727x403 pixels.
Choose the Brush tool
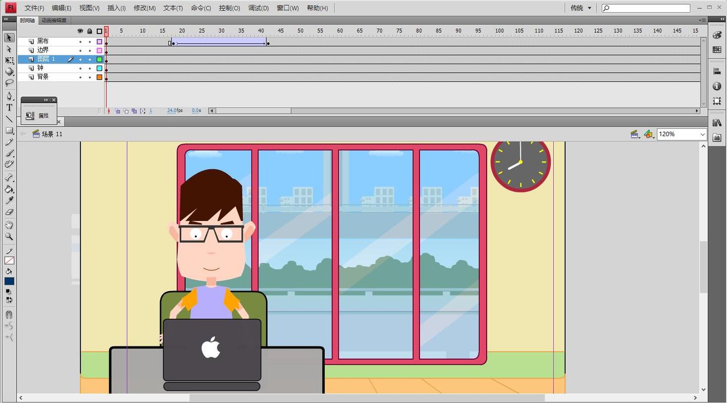coord(9,153)
